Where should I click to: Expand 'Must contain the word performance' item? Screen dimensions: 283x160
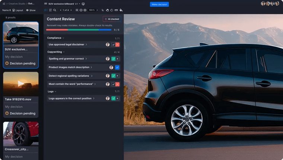(72, 84)
